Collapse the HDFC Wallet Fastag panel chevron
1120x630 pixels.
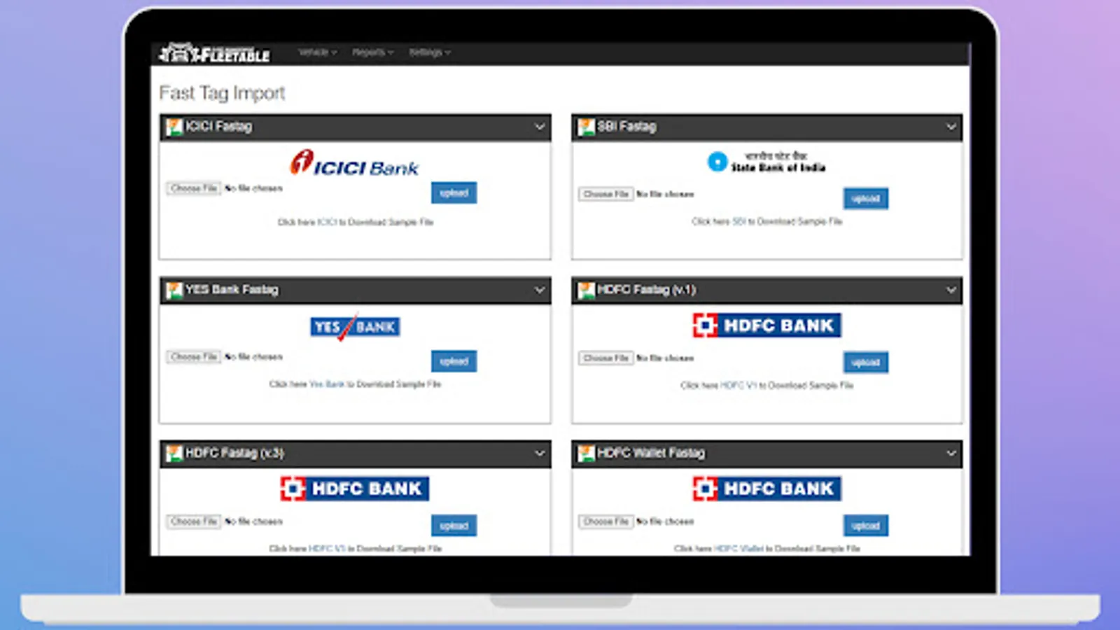(x=951, y=453)
